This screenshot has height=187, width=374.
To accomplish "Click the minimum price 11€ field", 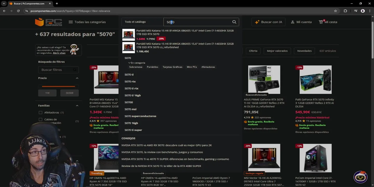I will tap(47, 93).
